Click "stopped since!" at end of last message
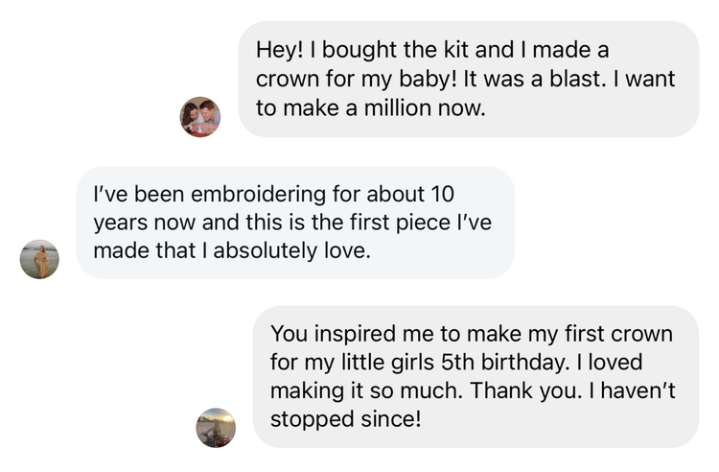The image size is (719, 472). (346, 420)
